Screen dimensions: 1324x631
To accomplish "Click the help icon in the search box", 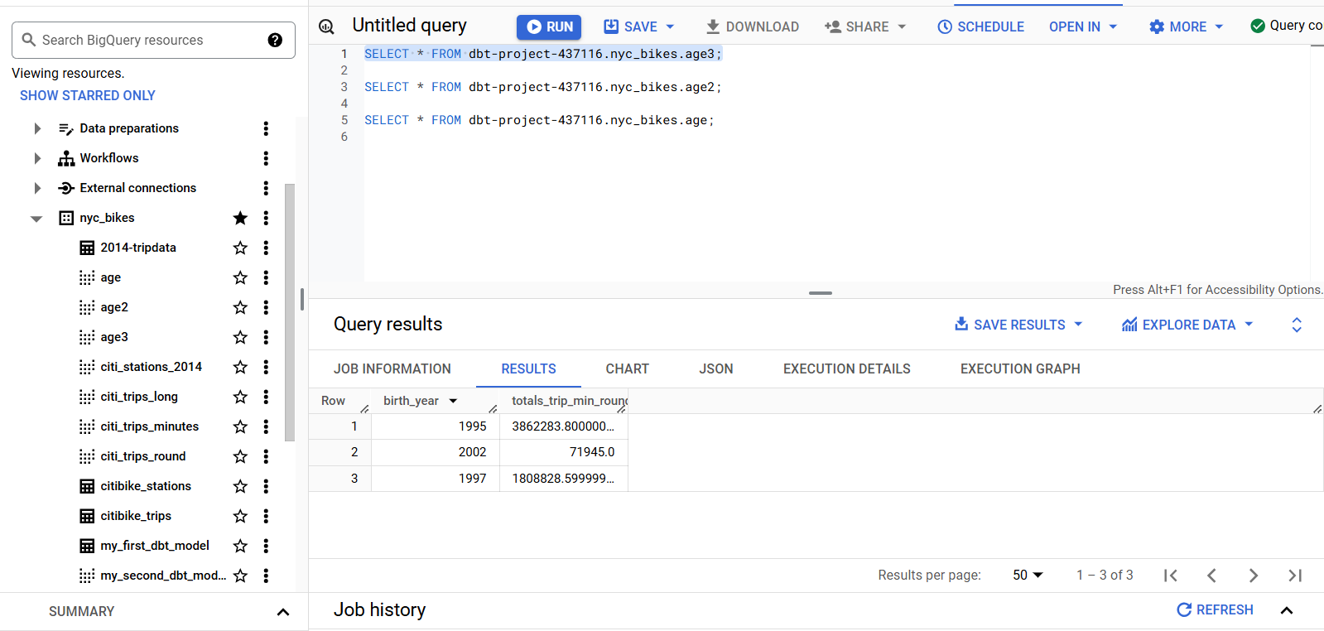I will click(x=275, y=40).
